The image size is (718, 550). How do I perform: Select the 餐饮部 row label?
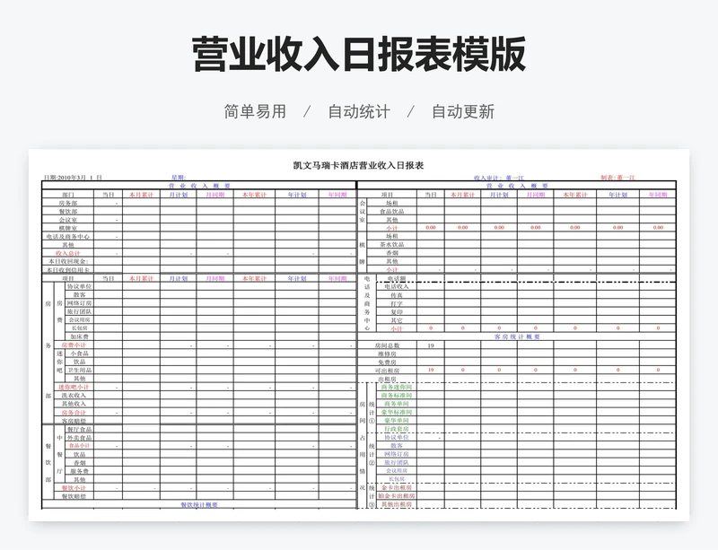coord(68,211)
